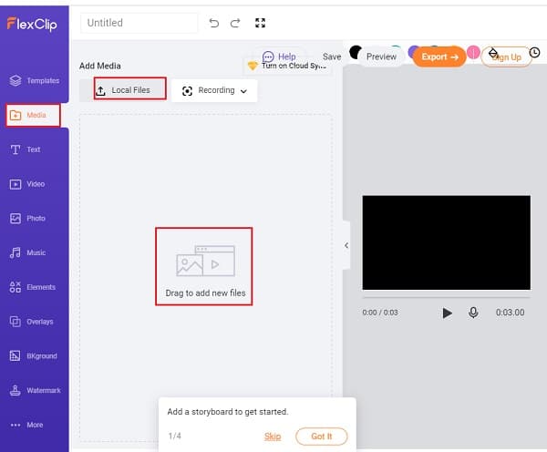
Task: Play the video preview
Action: [447, 313]
